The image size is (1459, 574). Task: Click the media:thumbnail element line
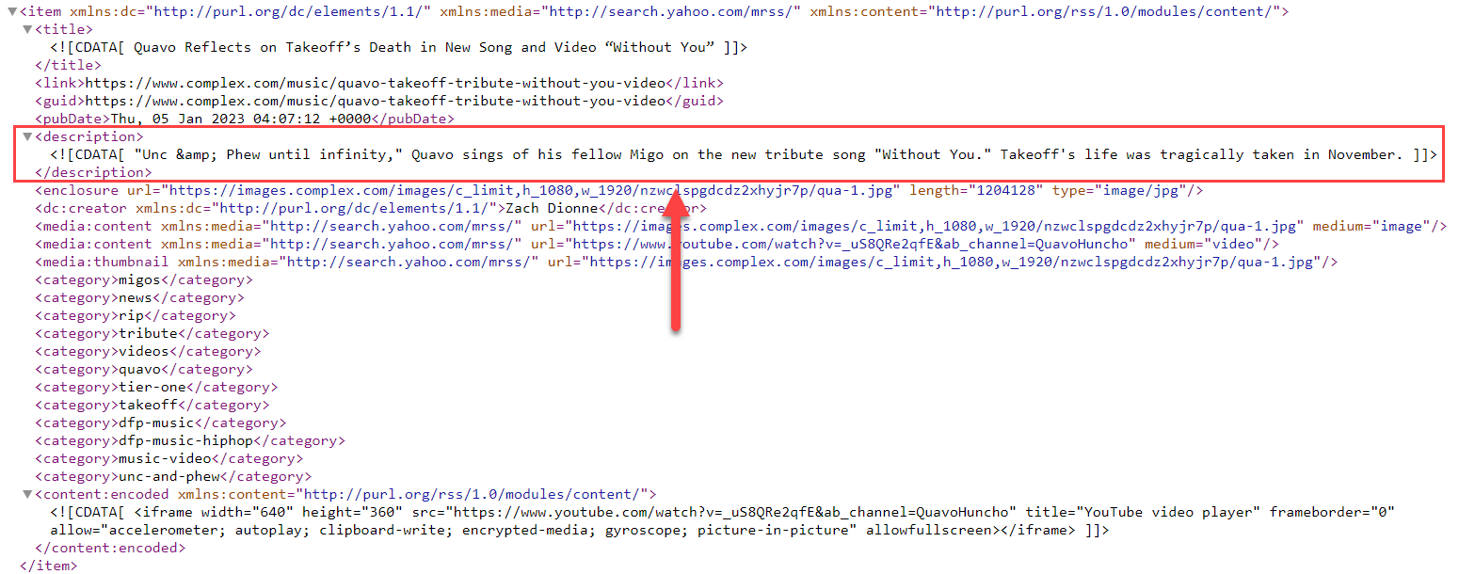(686, 263)
